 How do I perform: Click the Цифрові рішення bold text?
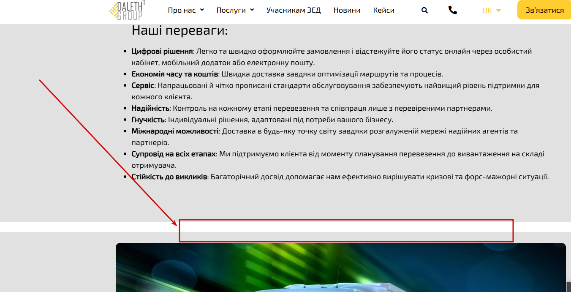(162, 51)
